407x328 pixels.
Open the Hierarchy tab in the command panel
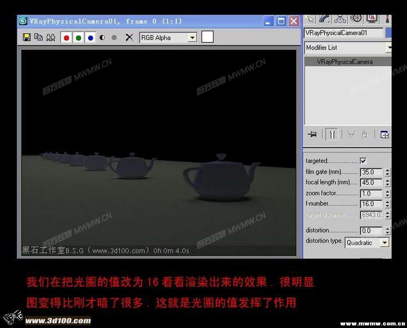pyautogui.click(x=340, y=19)
